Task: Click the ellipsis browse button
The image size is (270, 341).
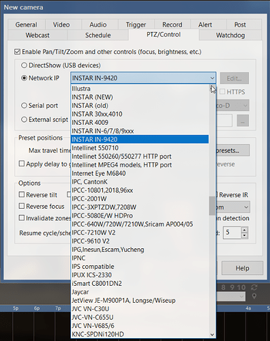Action: pos(243,121)
